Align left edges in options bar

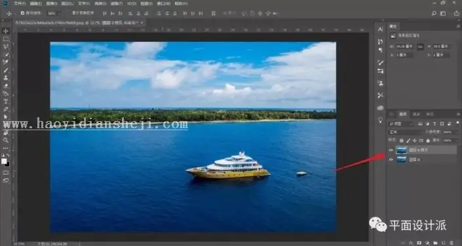[130, 13]
